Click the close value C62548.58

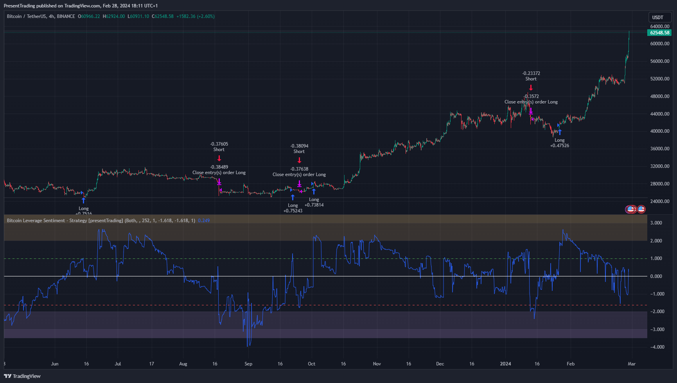pos(163,16)
